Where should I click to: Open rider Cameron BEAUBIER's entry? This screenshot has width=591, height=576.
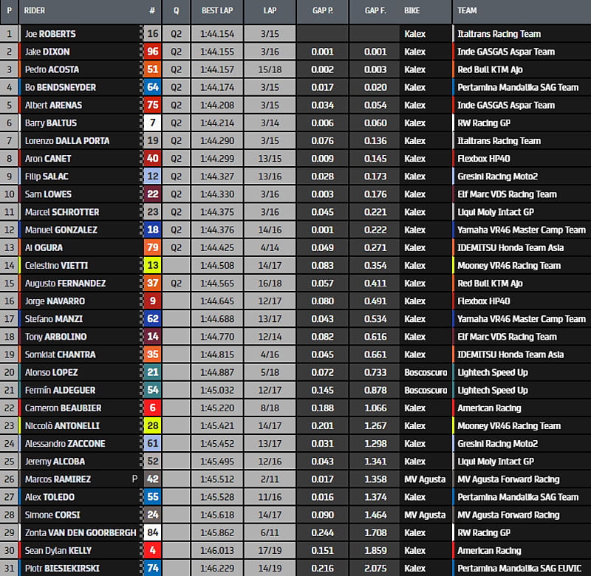coord(63,408)
